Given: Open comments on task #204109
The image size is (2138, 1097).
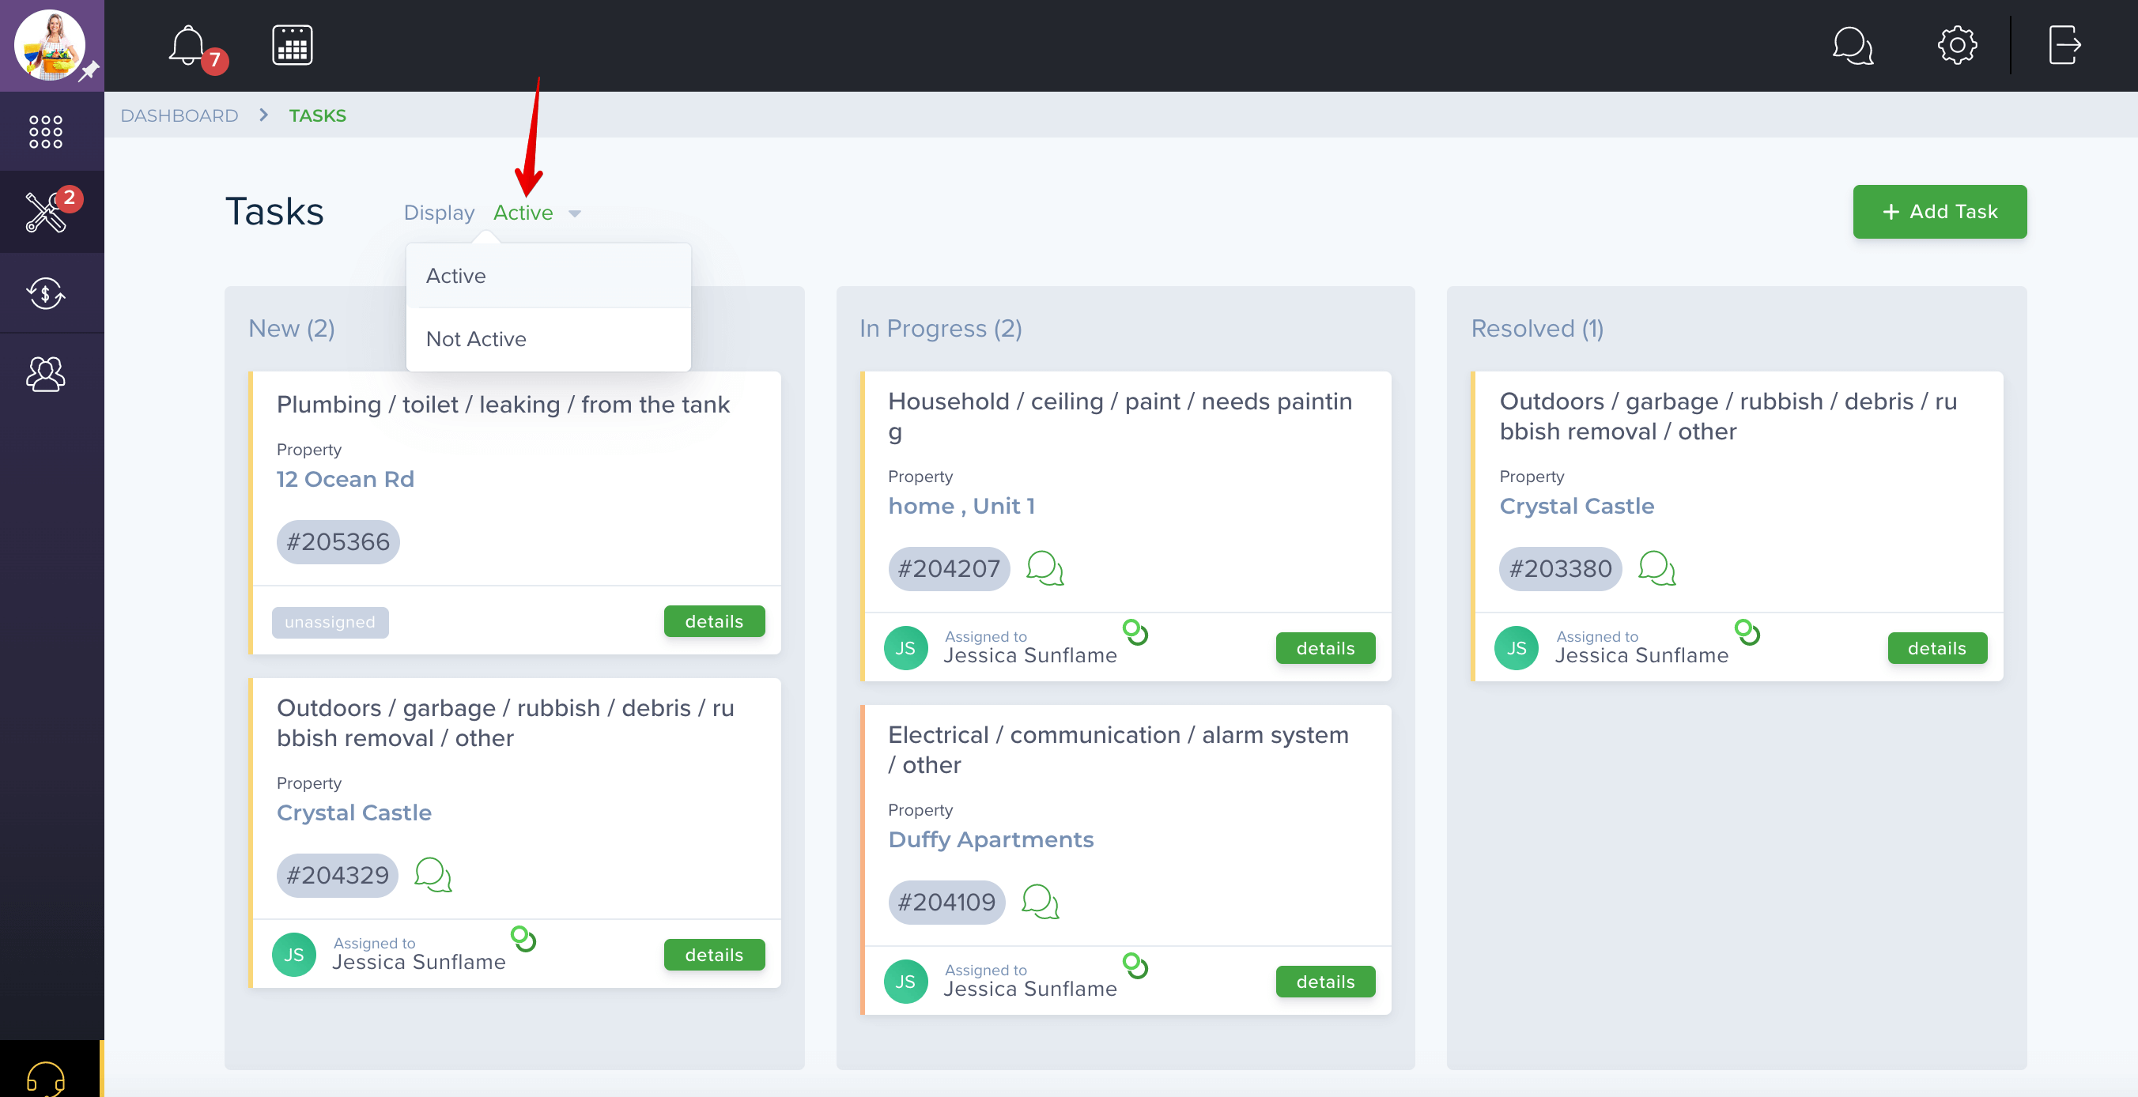Looking at the screenshot, I should pos(1039,902).
